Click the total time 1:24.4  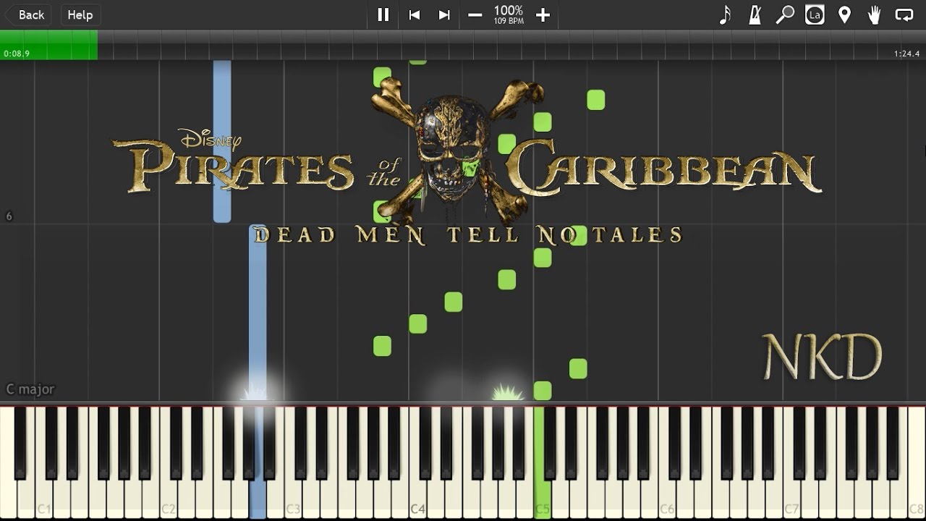(907, 54)
